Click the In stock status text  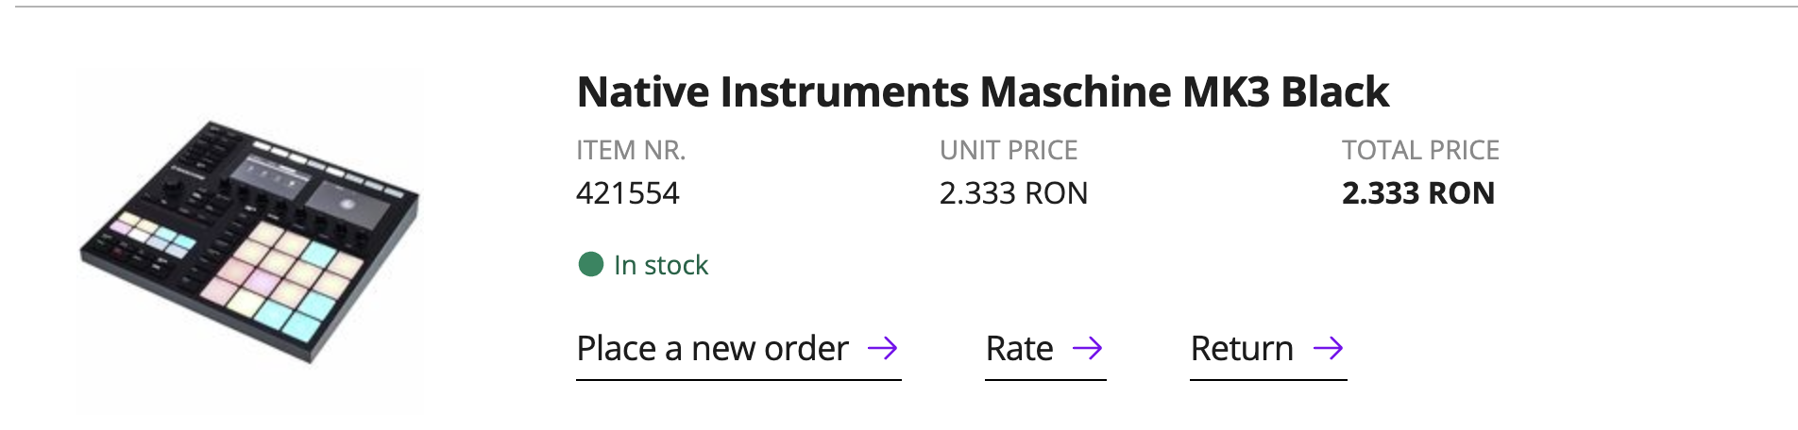tap(661, 266)
